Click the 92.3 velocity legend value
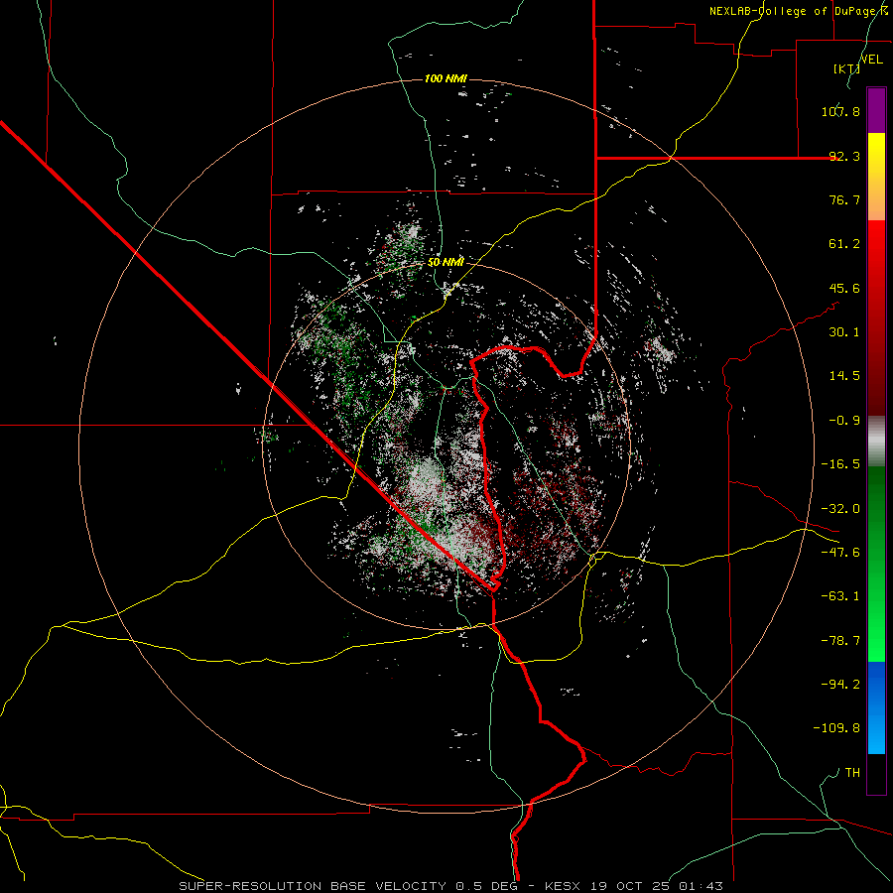 (844, 156)
